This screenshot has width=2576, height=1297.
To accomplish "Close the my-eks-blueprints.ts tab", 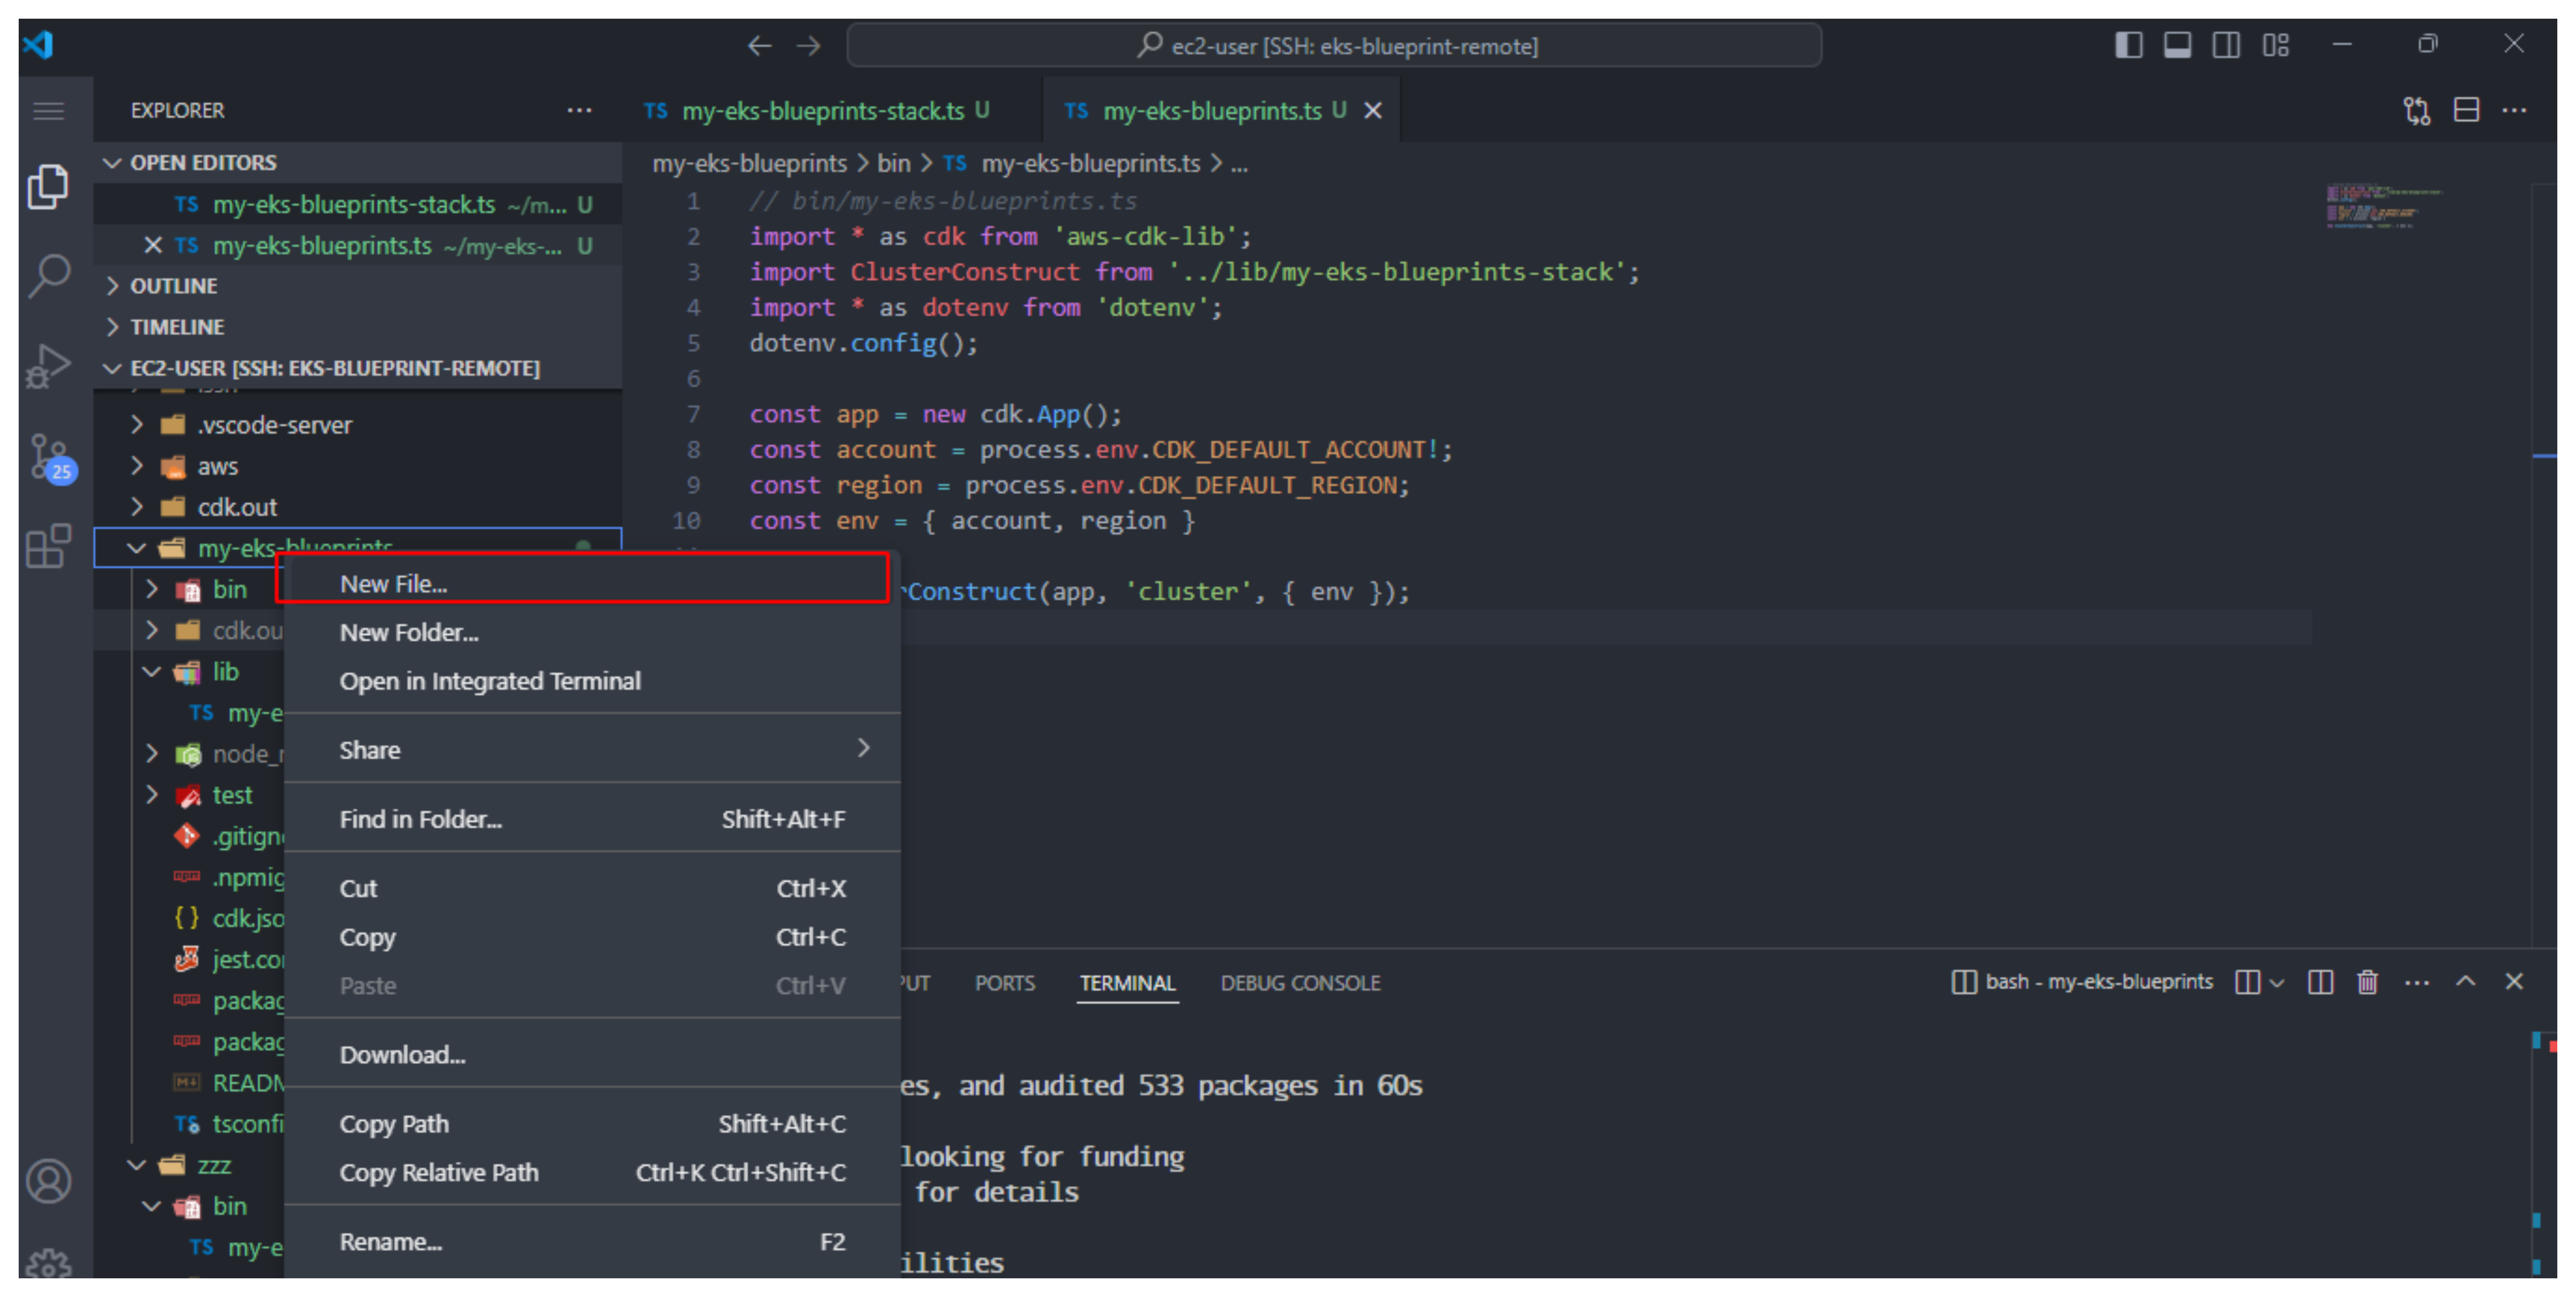I will tap(1373, 111).
